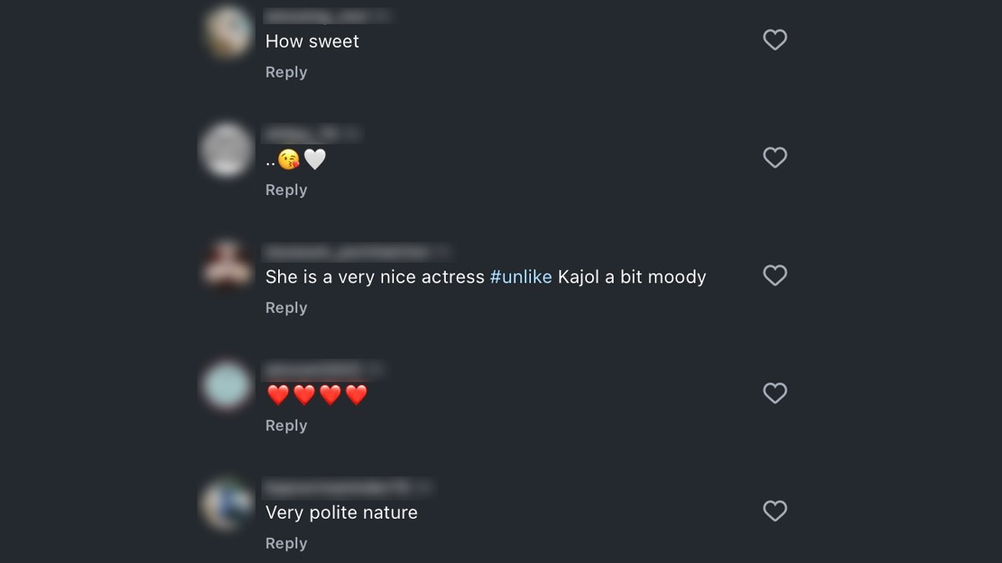
Task: Open avatar of the Kajol comment author
Action: coord(226,267)
